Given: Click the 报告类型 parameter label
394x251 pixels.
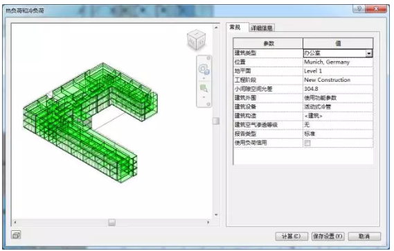Looking at the screenshot, I should pos(245,134).
